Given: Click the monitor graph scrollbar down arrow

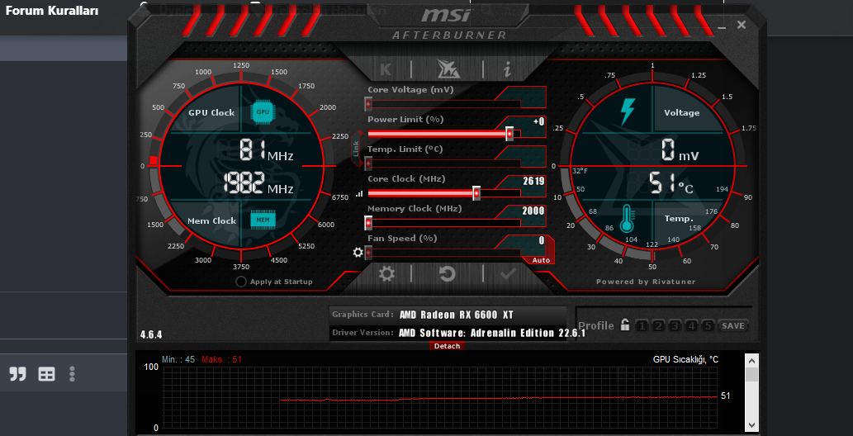Looking at the screenshot, I should tap(751, 424).
